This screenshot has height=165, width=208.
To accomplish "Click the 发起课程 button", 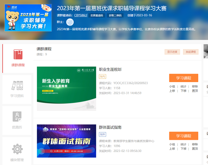I will (191, 52).
